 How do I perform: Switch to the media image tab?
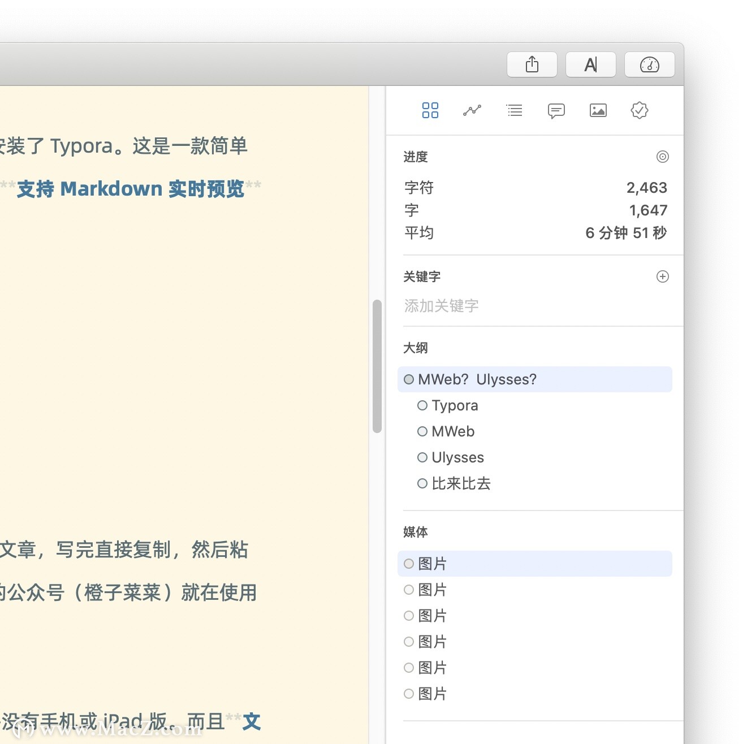(x=598, y=110)
